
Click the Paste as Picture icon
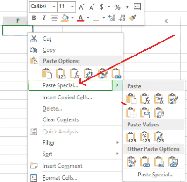[x=159, y=162]
